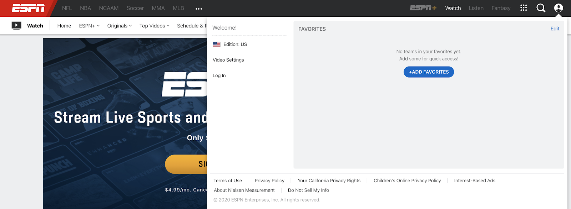The height and width of the screenshot is (209, 571).
Task: Click the US flag icon
Action: [x=217, y=45]
